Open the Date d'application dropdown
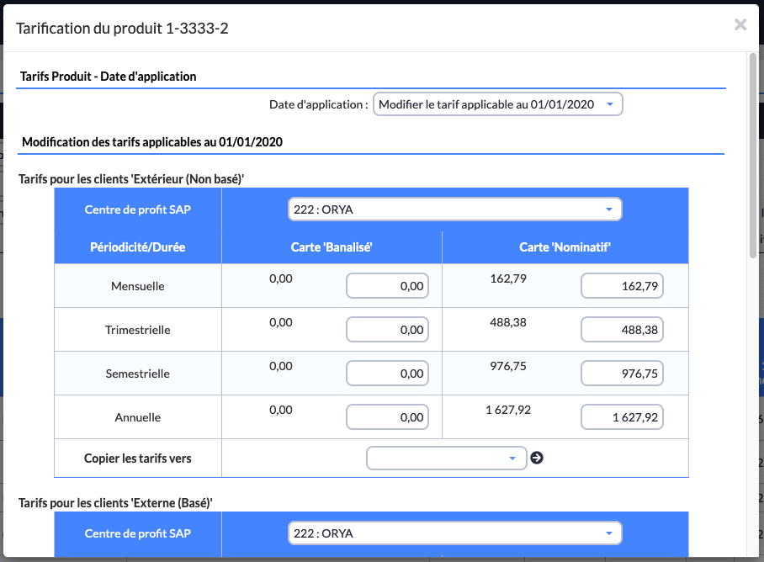The height and width of the screenshot is (562, 764). pos(497,104)
